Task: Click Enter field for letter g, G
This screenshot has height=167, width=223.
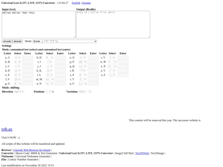Action: click(28, 84)
